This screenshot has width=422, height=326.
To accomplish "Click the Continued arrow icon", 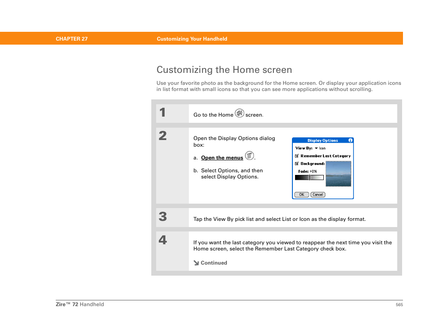I will click(196, 263).
